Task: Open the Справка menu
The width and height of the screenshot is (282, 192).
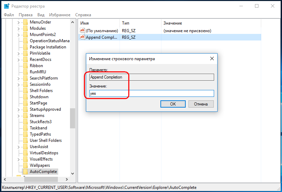Action: (83, 15)
